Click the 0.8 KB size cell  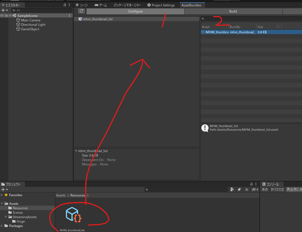point(262,32)
